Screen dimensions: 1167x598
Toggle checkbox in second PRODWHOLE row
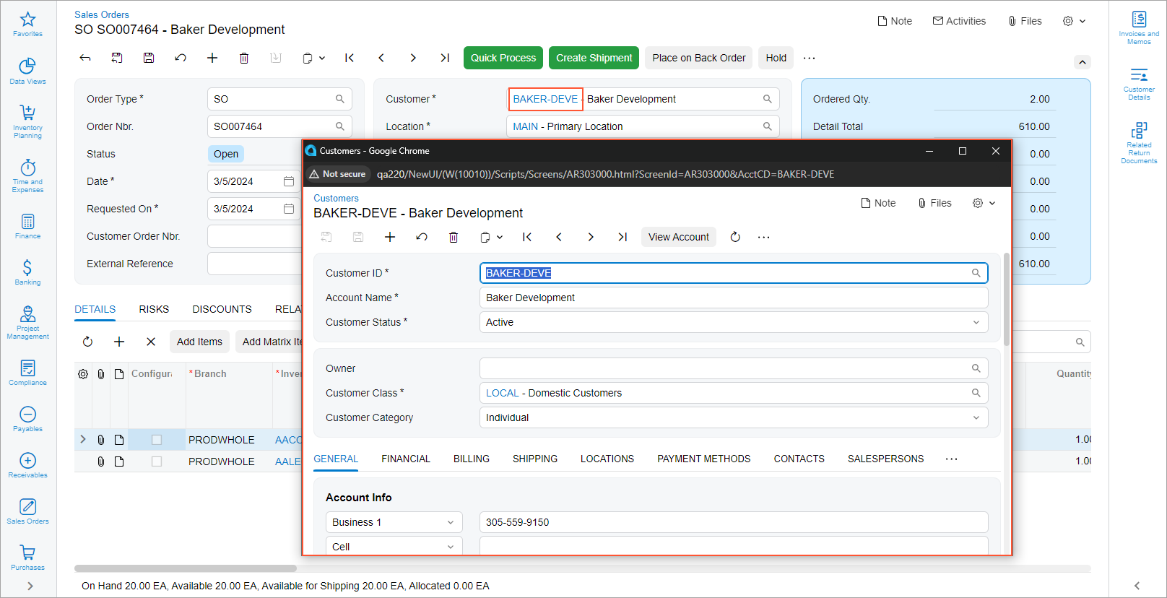[157, 461]
